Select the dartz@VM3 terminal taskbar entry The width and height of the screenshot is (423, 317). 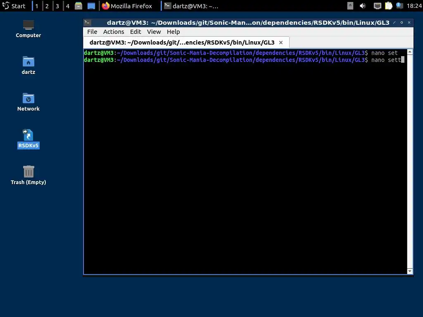click(192, 6)
